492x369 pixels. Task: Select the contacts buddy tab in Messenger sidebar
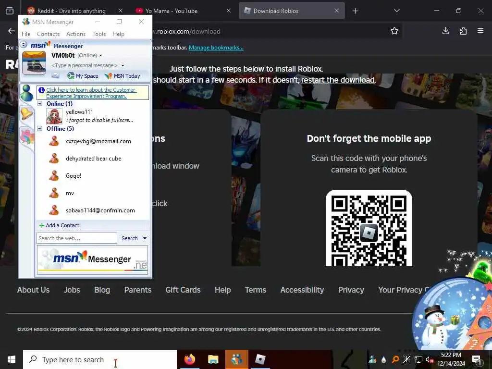coord(27,93)
